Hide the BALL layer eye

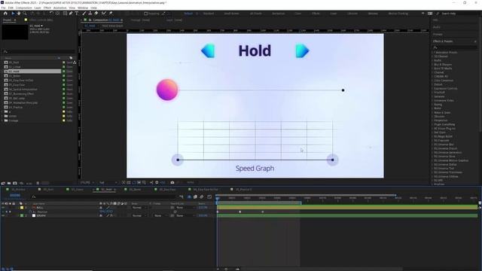pos(3,208)
